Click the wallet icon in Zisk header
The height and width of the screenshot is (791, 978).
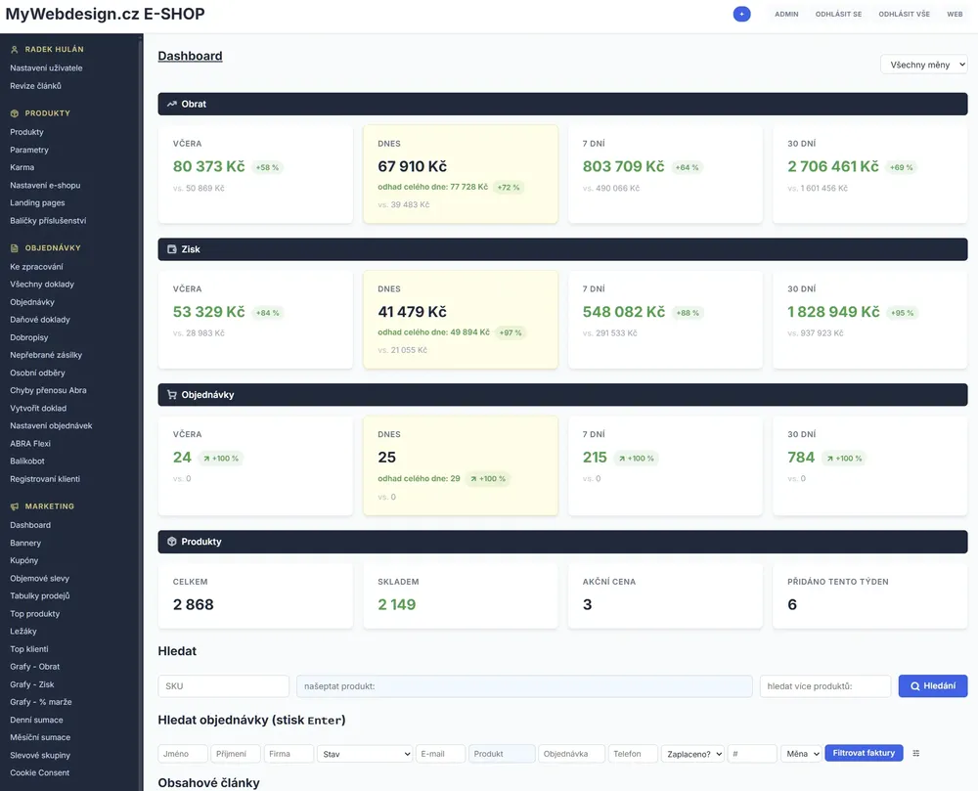point(171,249)
